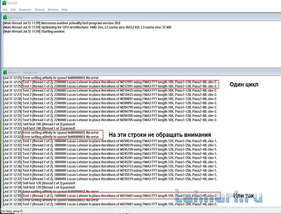The image size is (281, 214).
Task: Click Test 5 thread 1 of 2 M235519 line
Action: [x=110, y=179]
